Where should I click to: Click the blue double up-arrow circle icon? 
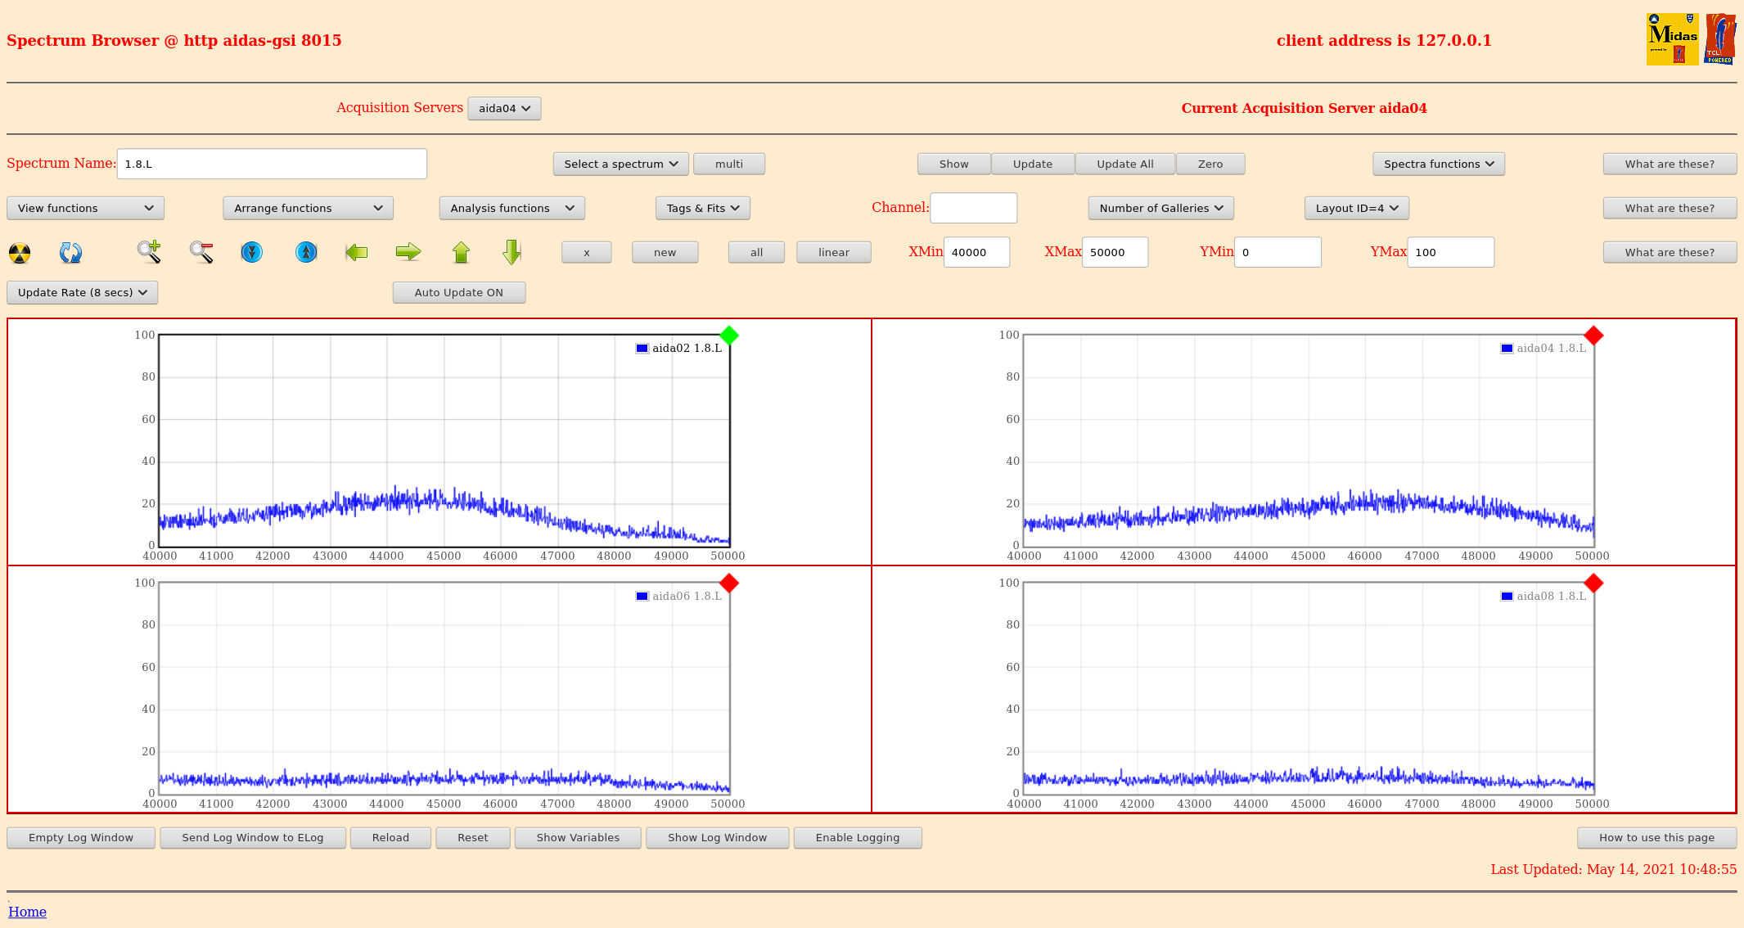[306, 252]
